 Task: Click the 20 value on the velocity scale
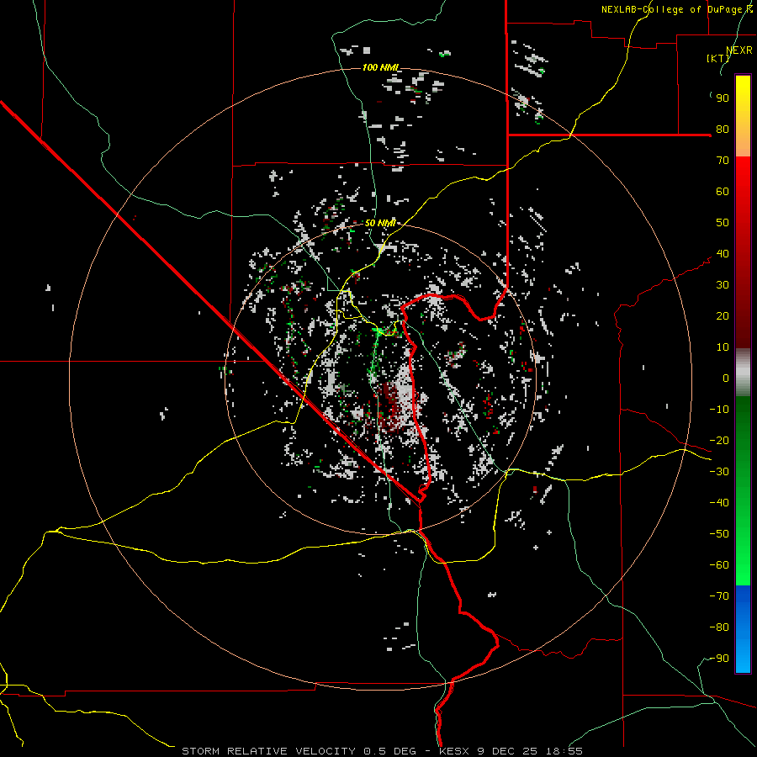coord(723,316)
